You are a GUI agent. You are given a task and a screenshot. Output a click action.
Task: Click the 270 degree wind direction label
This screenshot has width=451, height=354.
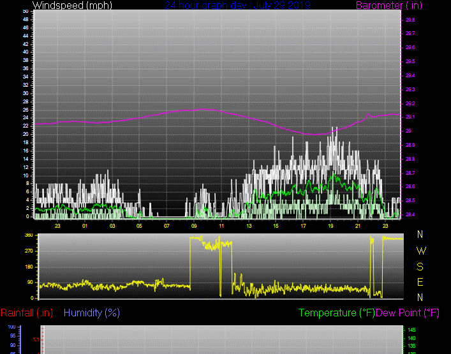[x=28, y=251]
